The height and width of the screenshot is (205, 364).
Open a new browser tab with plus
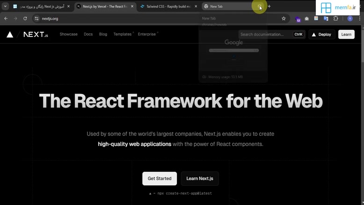point(269,7)
